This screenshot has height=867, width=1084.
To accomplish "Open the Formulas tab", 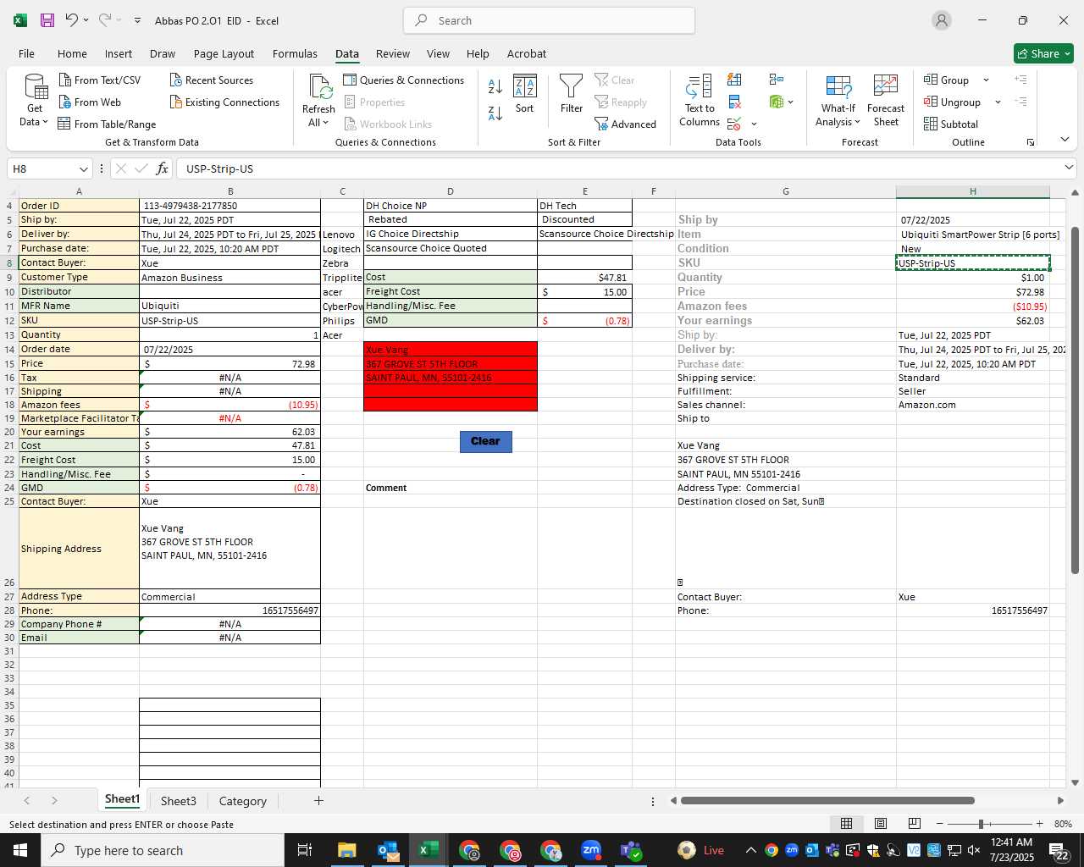I will (x=295, y=53).
